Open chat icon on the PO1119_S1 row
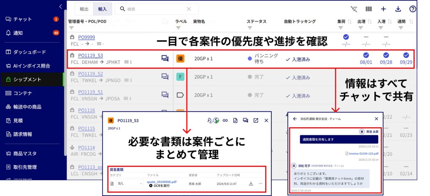 (165, 95)
